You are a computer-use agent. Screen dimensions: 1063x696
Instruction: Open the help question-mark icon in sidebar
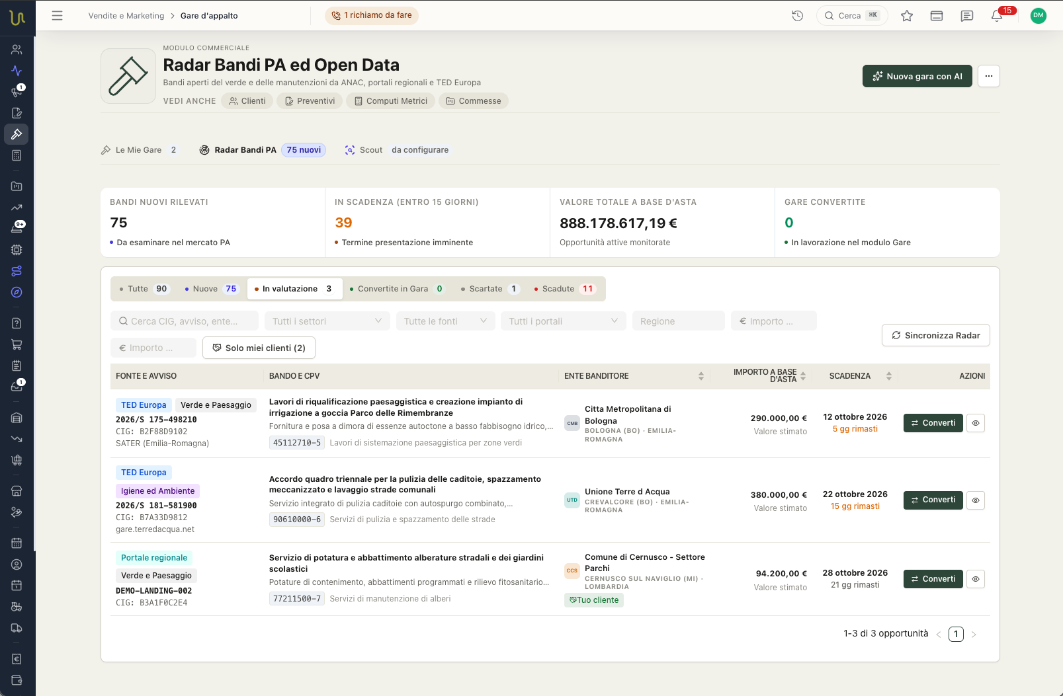click(x=17, y=323)
